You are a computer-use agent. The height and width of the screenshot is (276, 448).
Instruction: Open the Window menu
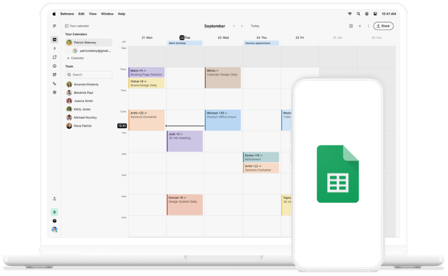(107, 14)
